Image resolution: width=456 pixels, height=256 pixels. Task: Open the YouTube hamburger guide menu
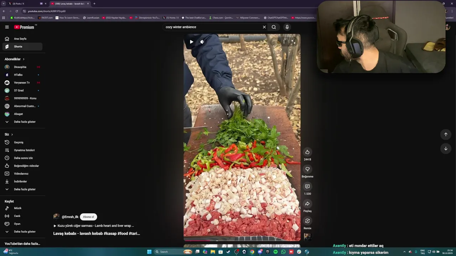point(7,27)
